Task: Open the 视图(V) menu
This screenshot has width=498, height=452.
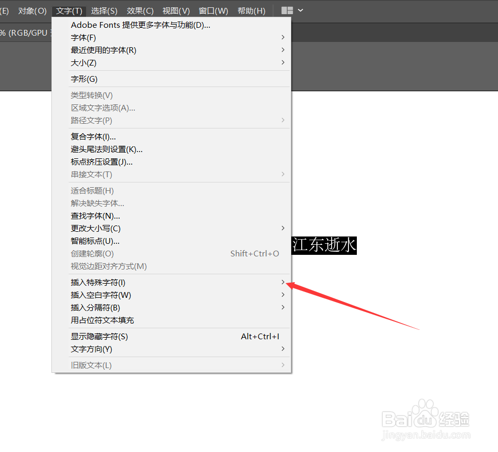Action: point(176,11)
